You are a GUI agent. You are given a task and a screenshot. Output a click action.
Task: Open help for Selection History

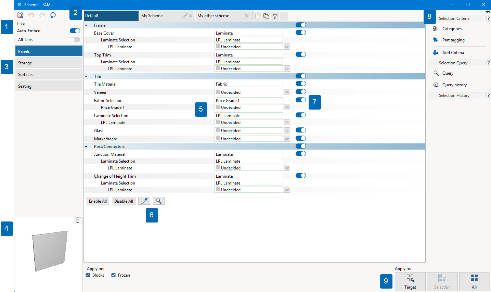click(489, 96)
